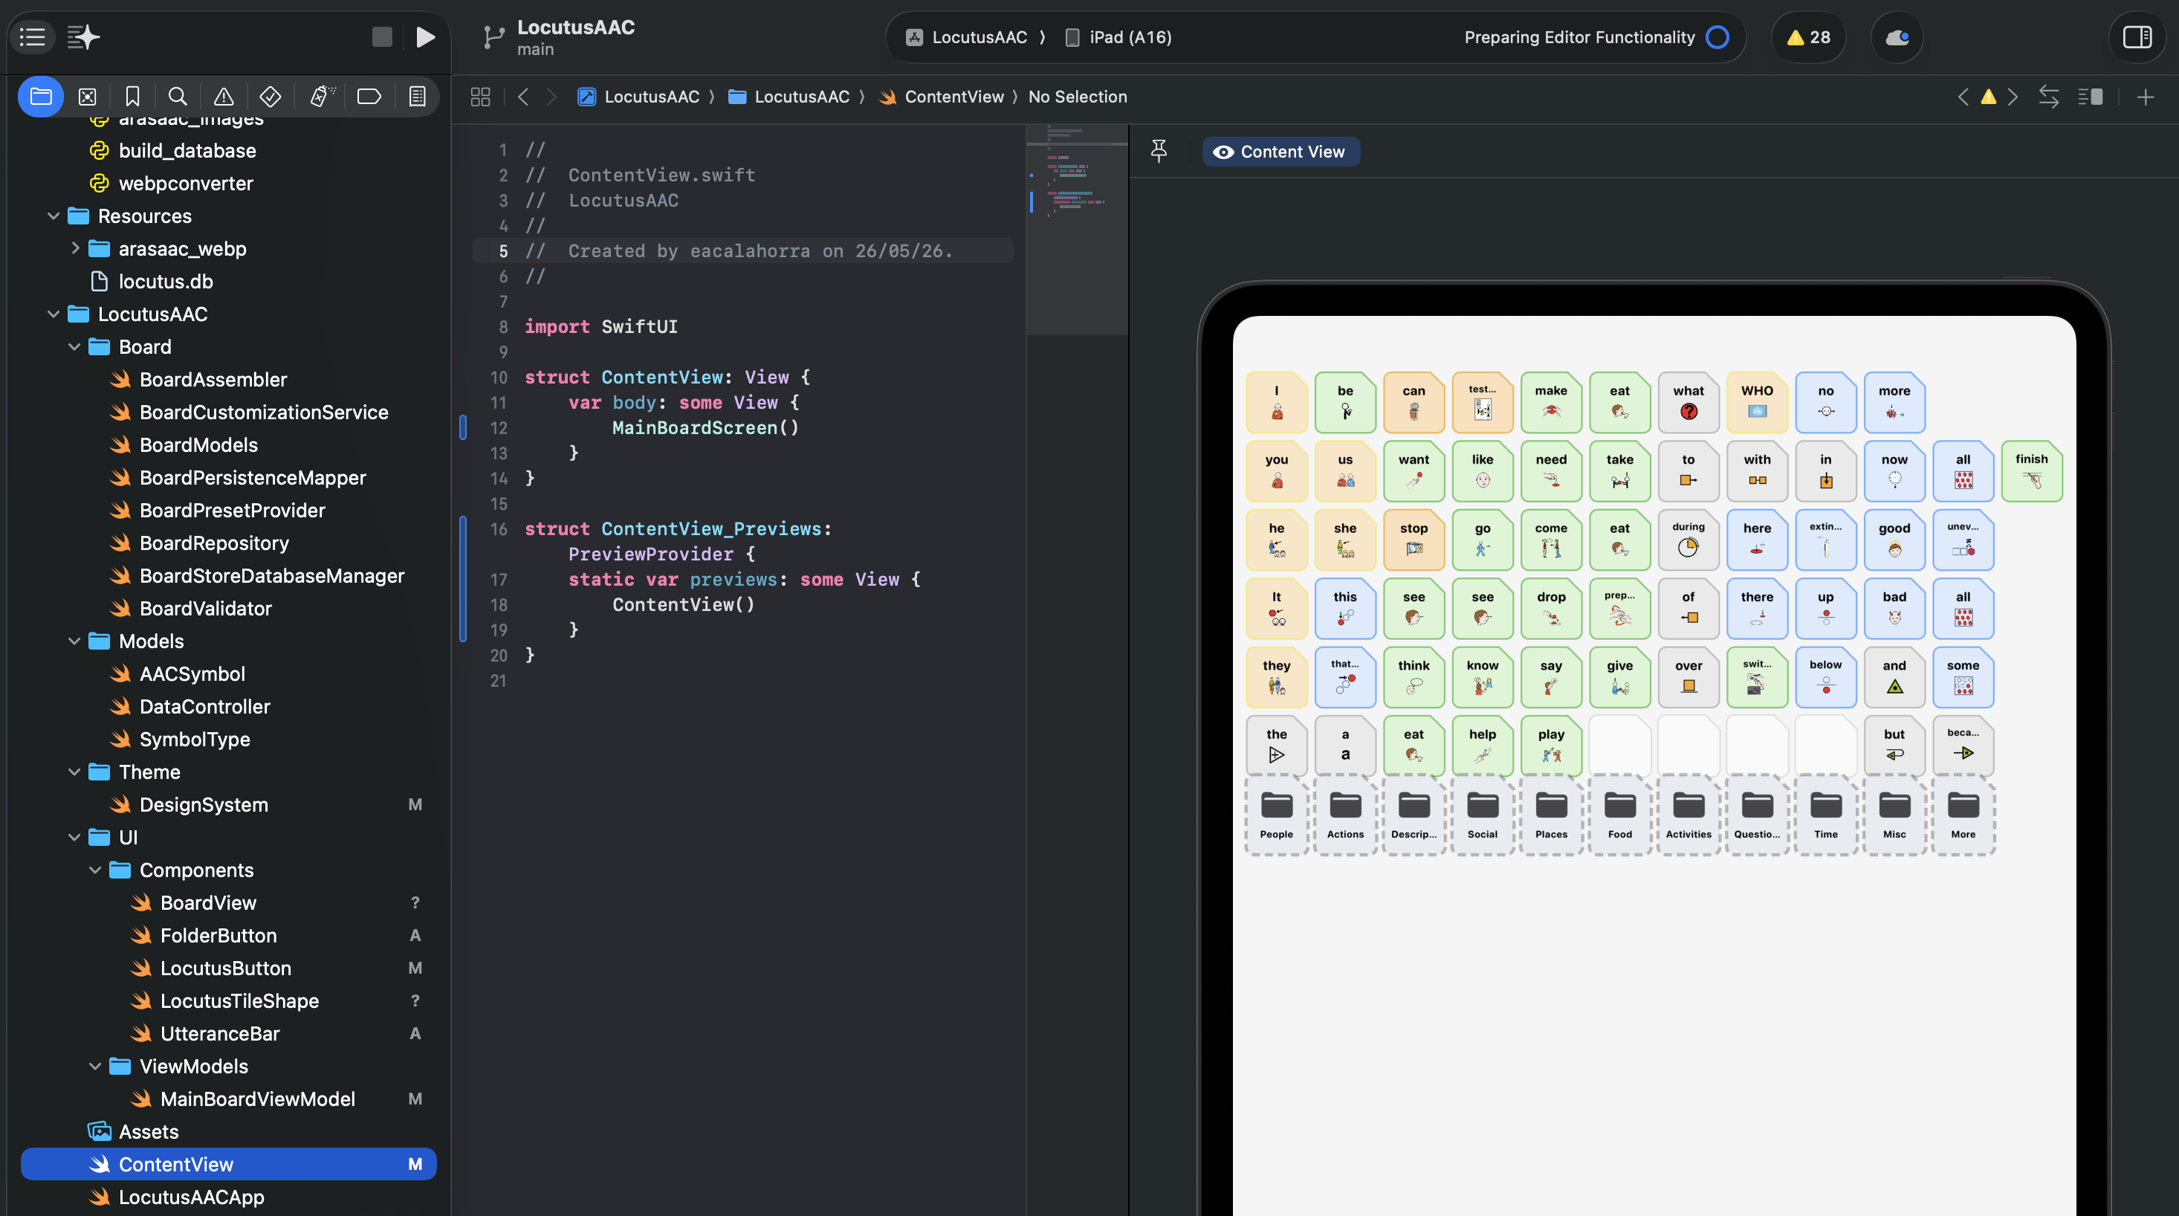
Task: Open the related items grid menu
Action: tap(480, 97)
